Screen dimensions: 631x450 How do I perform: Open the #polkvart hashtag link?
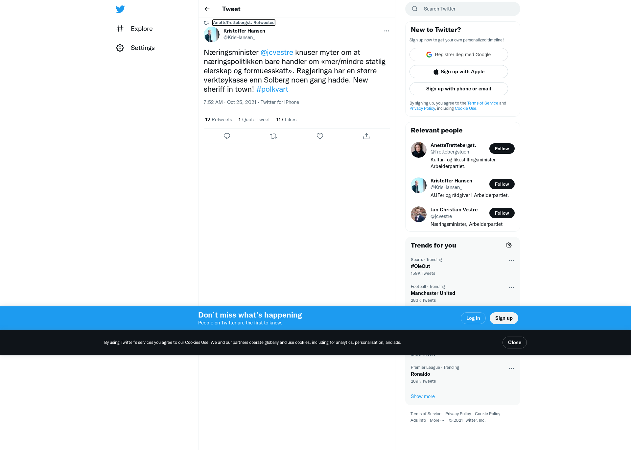coord(272,89)
